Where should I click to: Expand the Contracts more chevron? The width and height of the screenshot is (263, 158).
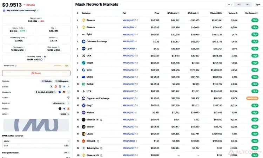click(68, 92)
